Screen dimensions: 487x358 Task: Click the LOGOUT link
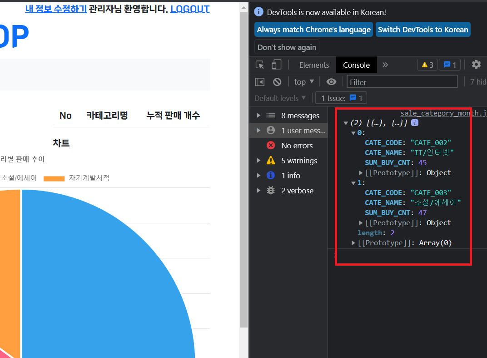click(x=190, y=9)
